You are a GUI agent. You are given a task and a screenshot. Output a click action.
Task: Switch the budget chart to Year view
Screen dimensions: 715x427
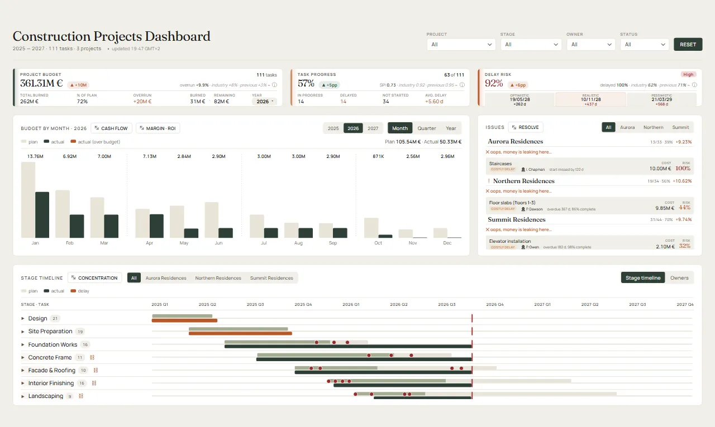click(x=451, y=128)
